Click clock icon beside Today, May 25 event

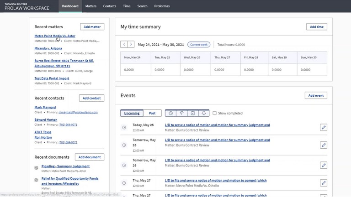124,128
